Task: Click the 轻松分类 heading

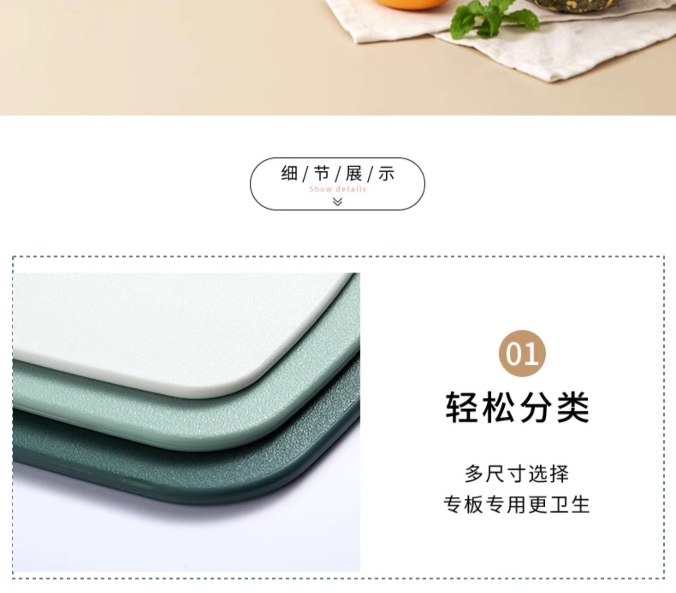Action: 517,407
